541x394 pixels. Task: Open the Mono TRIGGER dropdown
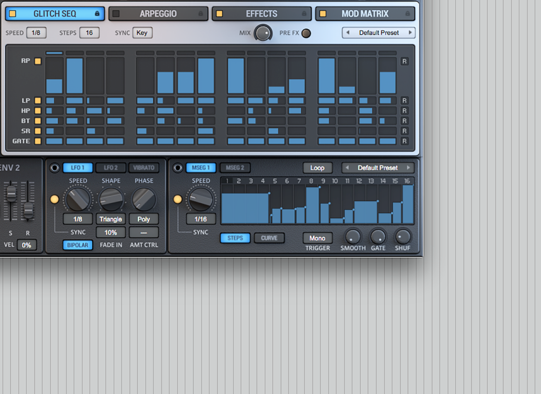pyautogui.click(x=317, y=238)
